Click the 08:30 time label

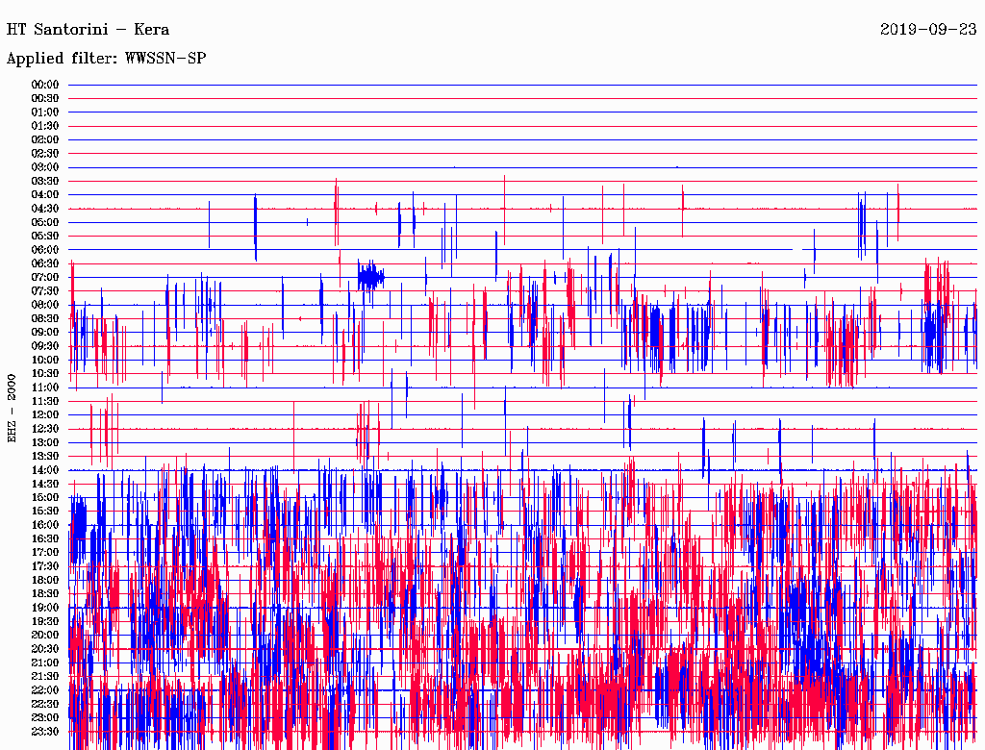tap(45, 318)
